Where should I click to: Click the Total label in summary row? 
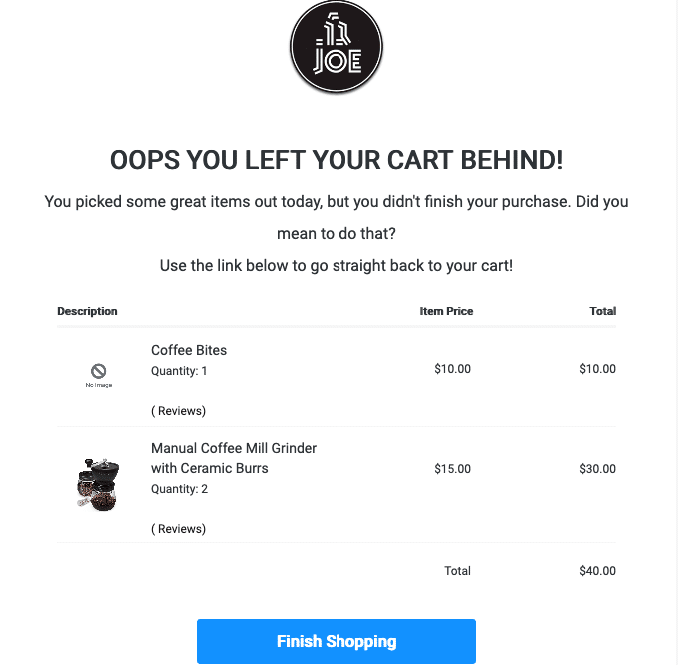458,571
